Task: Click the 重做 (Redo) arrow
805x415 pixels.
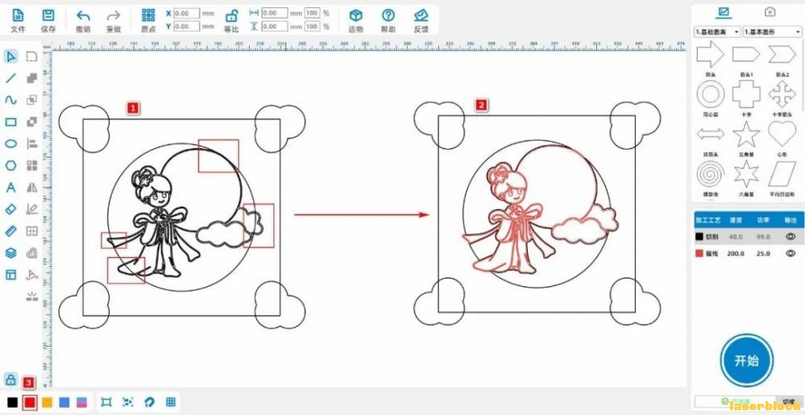Action: (x=114, y=15)
